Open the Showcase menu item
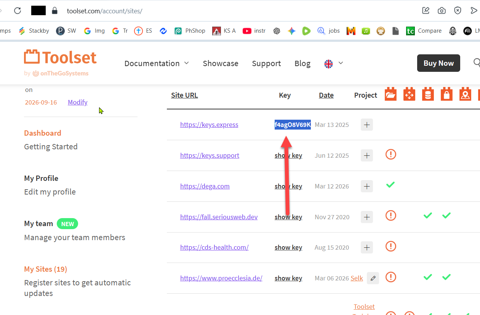 click(220, 63)
